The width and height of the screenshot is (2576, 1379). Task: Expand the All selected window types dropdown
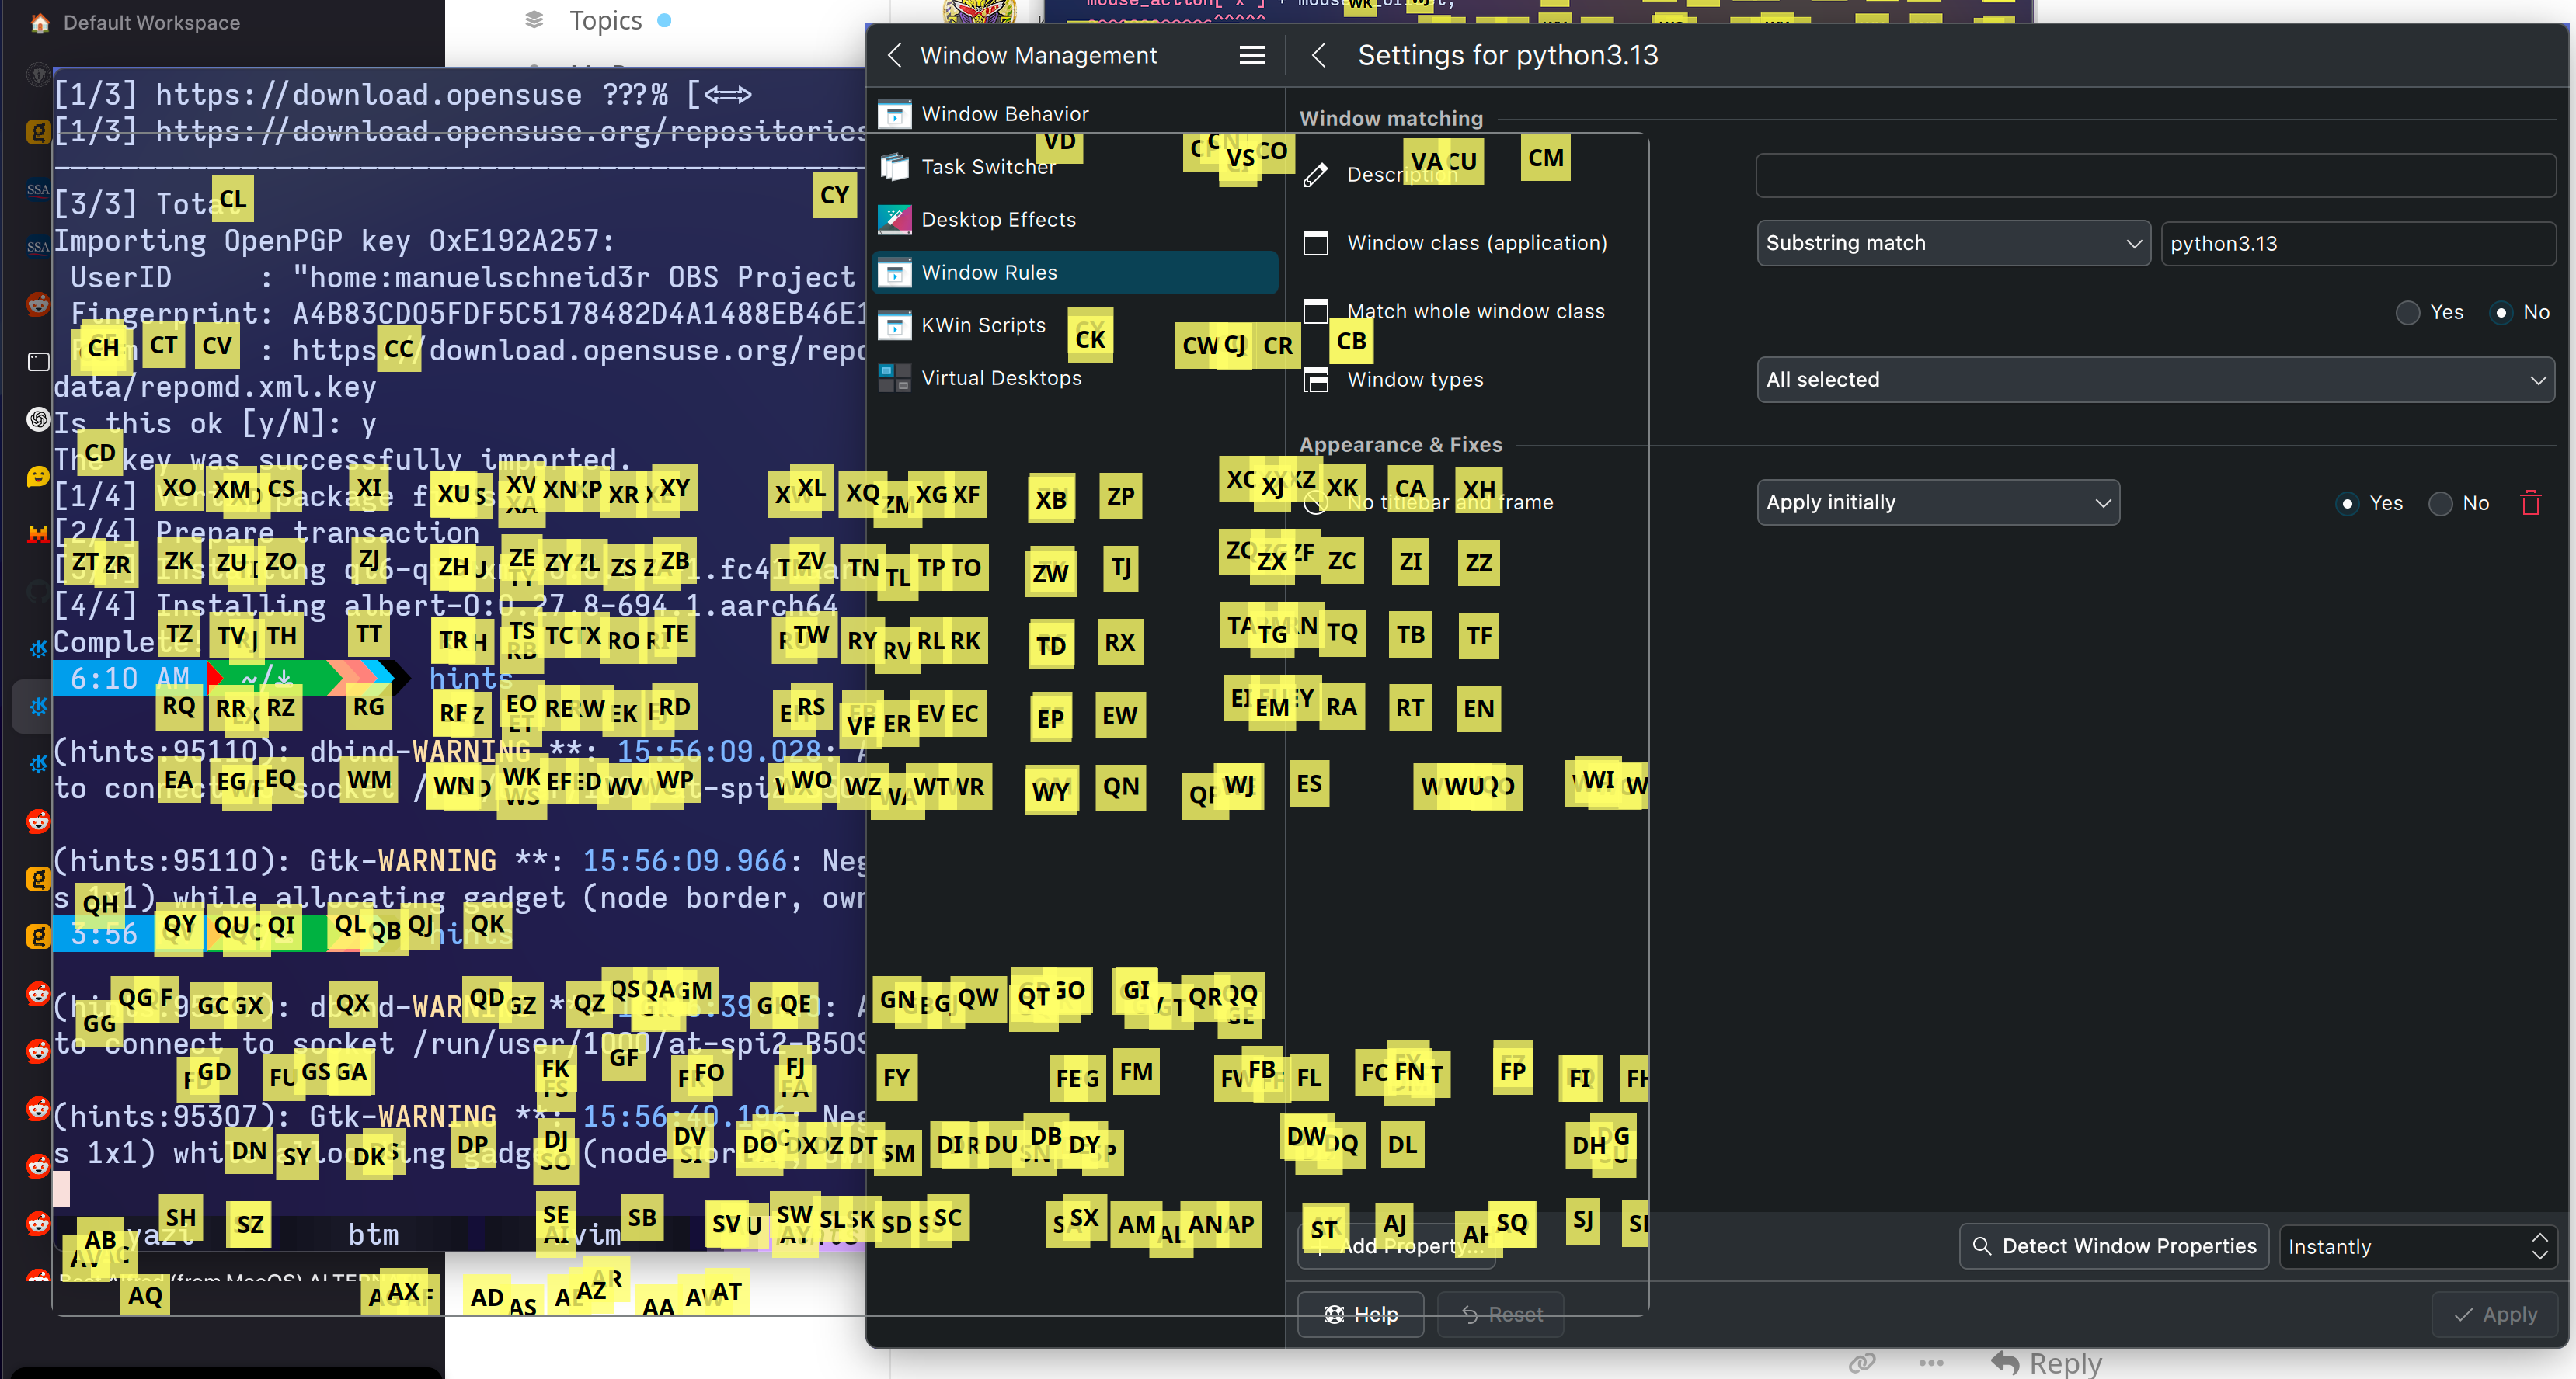2155,380
